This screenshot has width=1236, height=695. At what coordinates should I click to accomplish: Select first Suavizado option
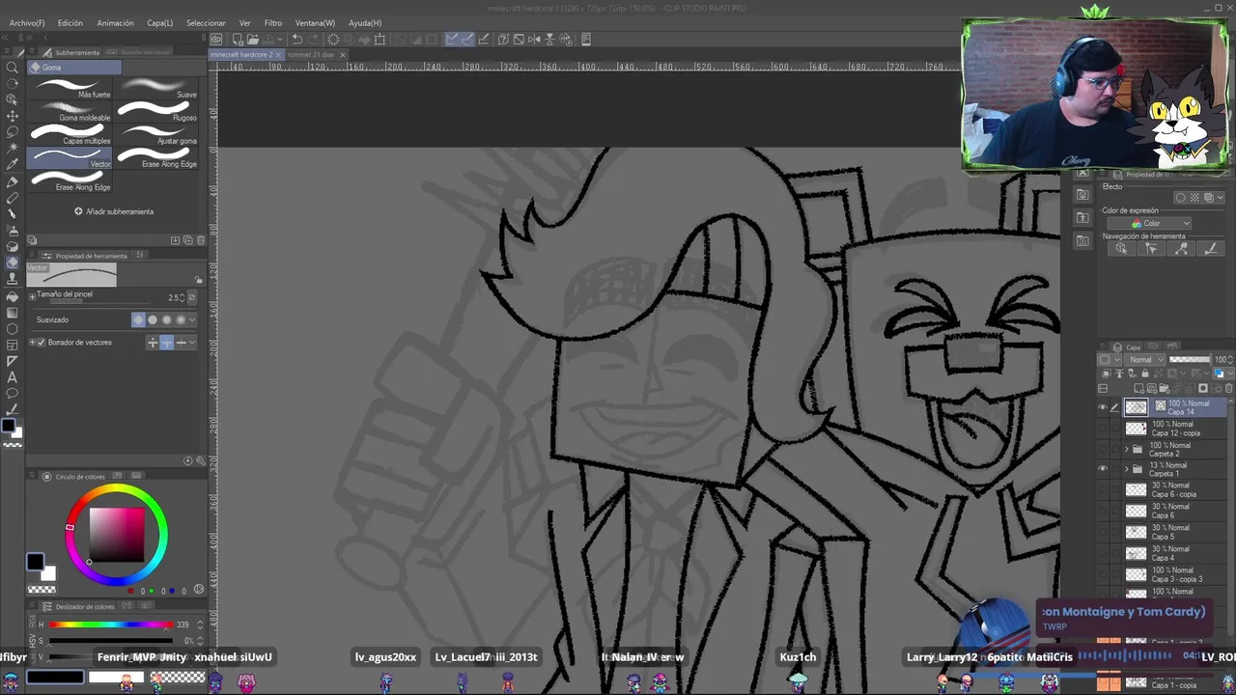[138, 320]
